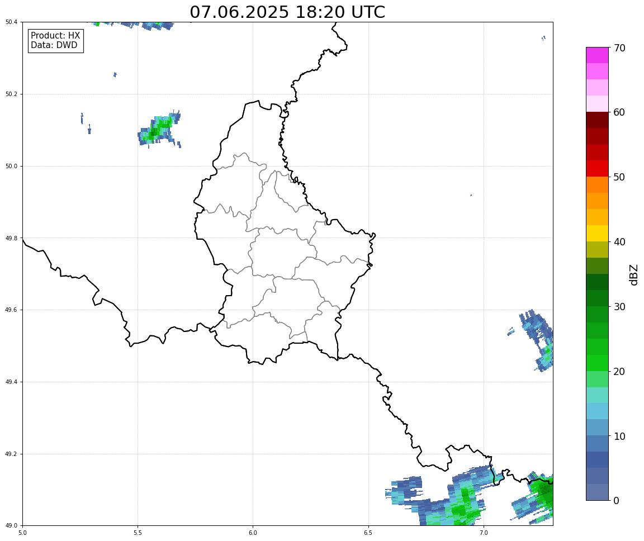Screen dimensions: 644x541
Task: Click latitude axis label 50.0
Action: (12, 166)
